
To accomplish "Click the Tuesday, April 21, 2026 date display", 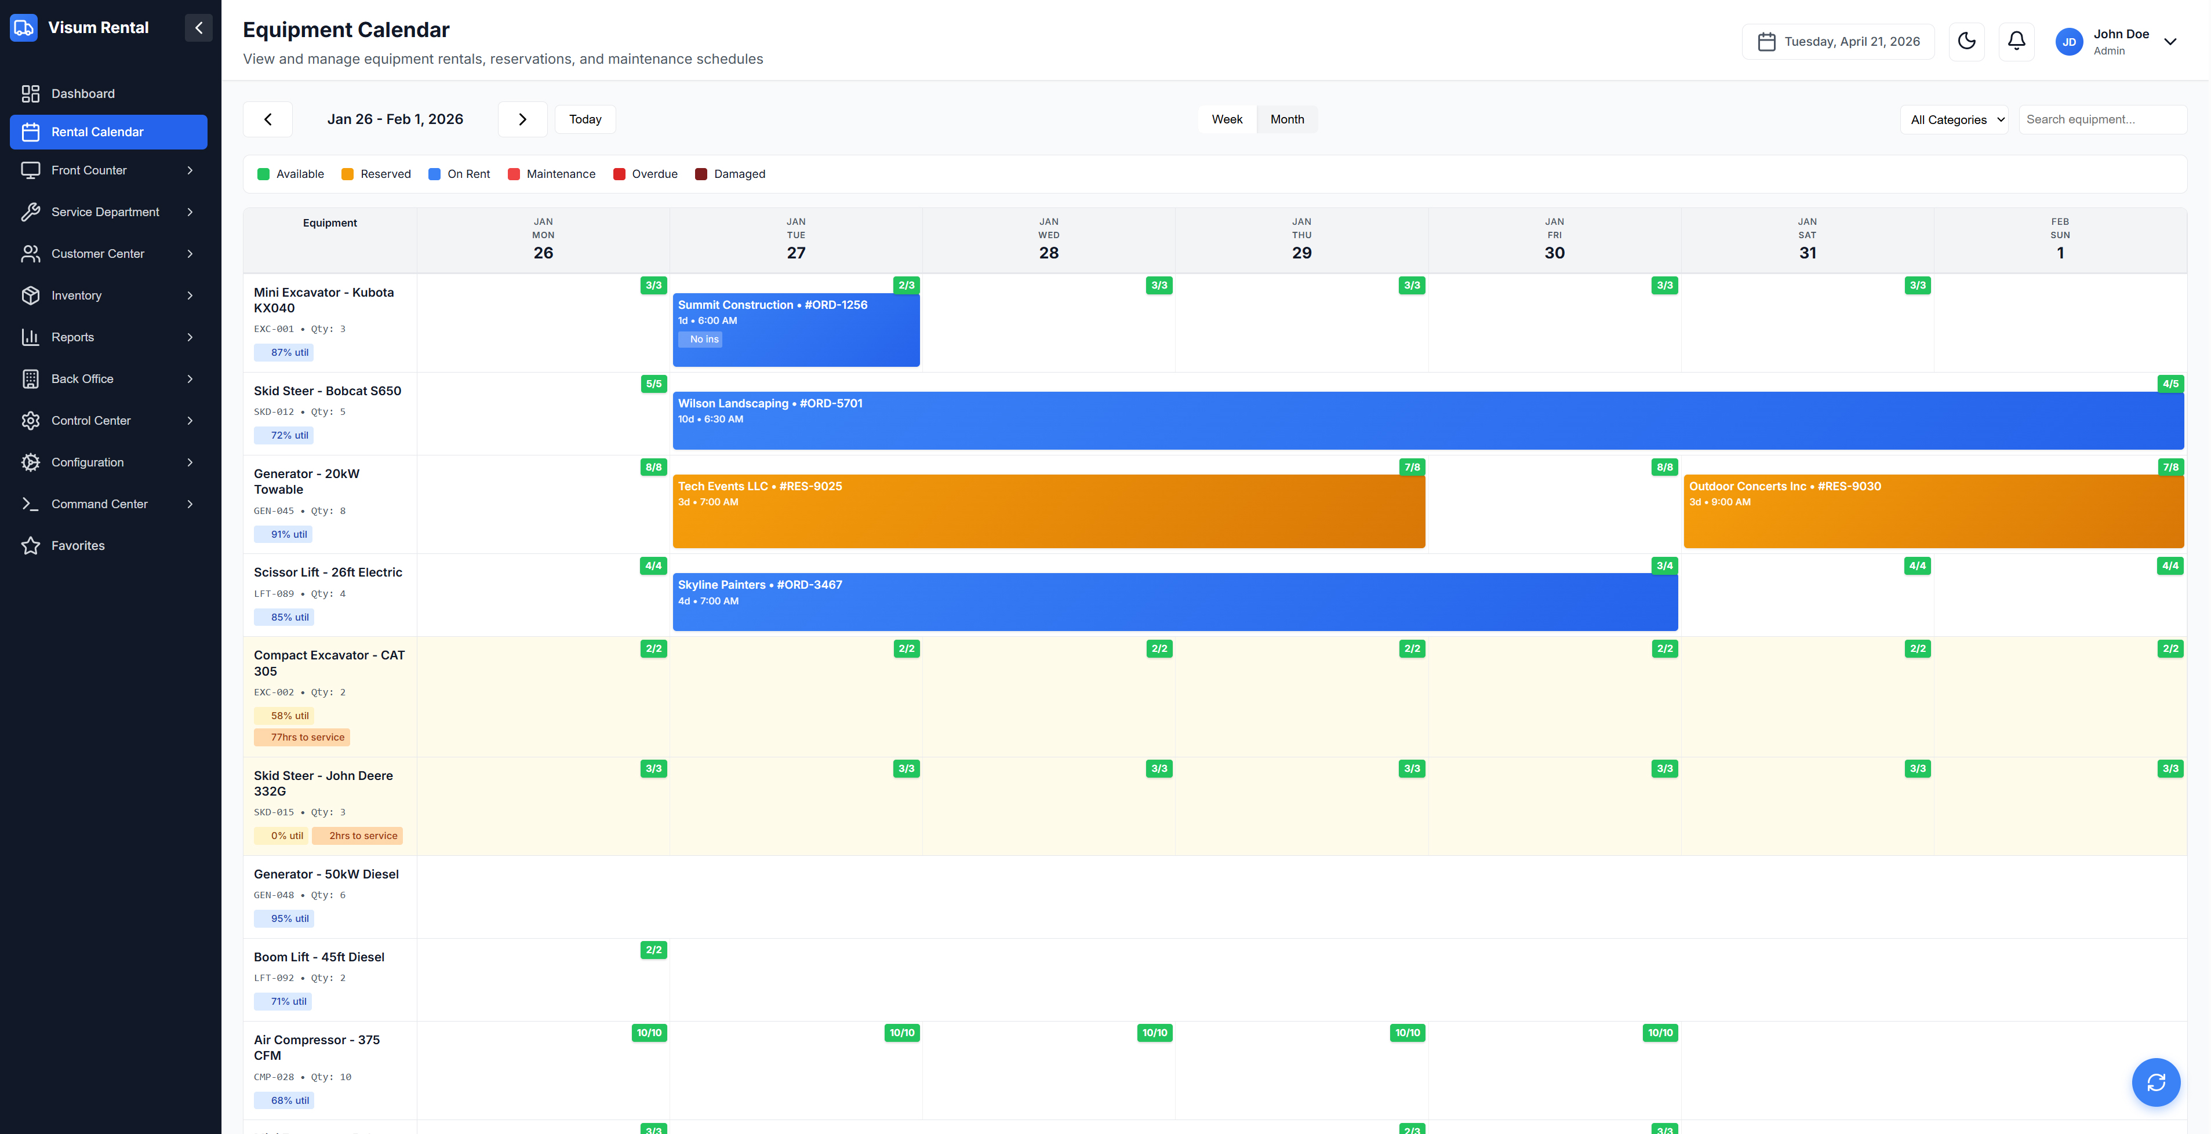I will point(1838,41).
